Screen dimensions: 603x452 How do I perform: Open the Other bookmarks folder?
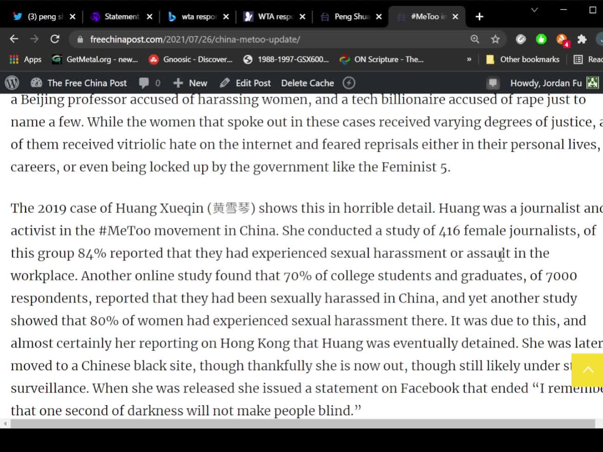point(523,59)
